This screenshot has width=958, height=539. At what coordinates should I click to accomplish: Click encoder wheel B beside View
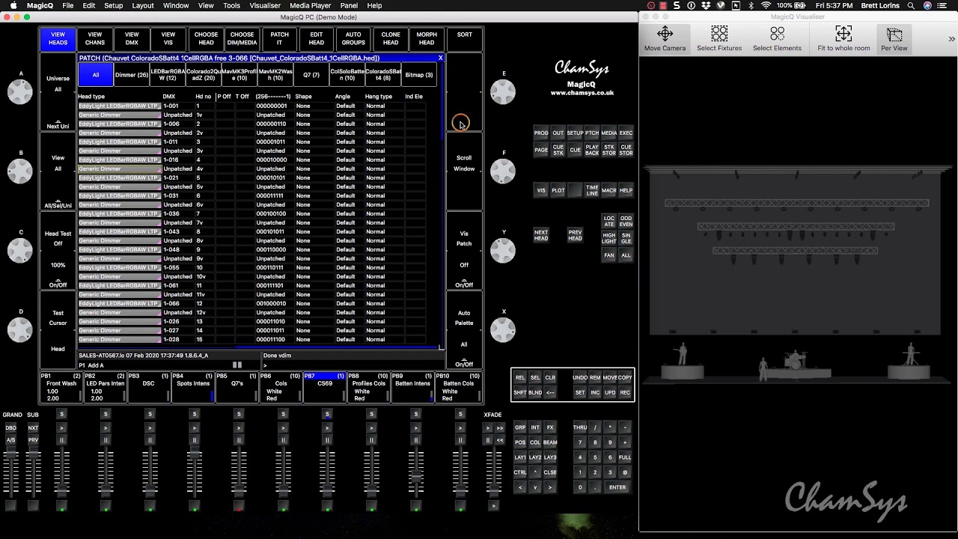coord(20,171)
